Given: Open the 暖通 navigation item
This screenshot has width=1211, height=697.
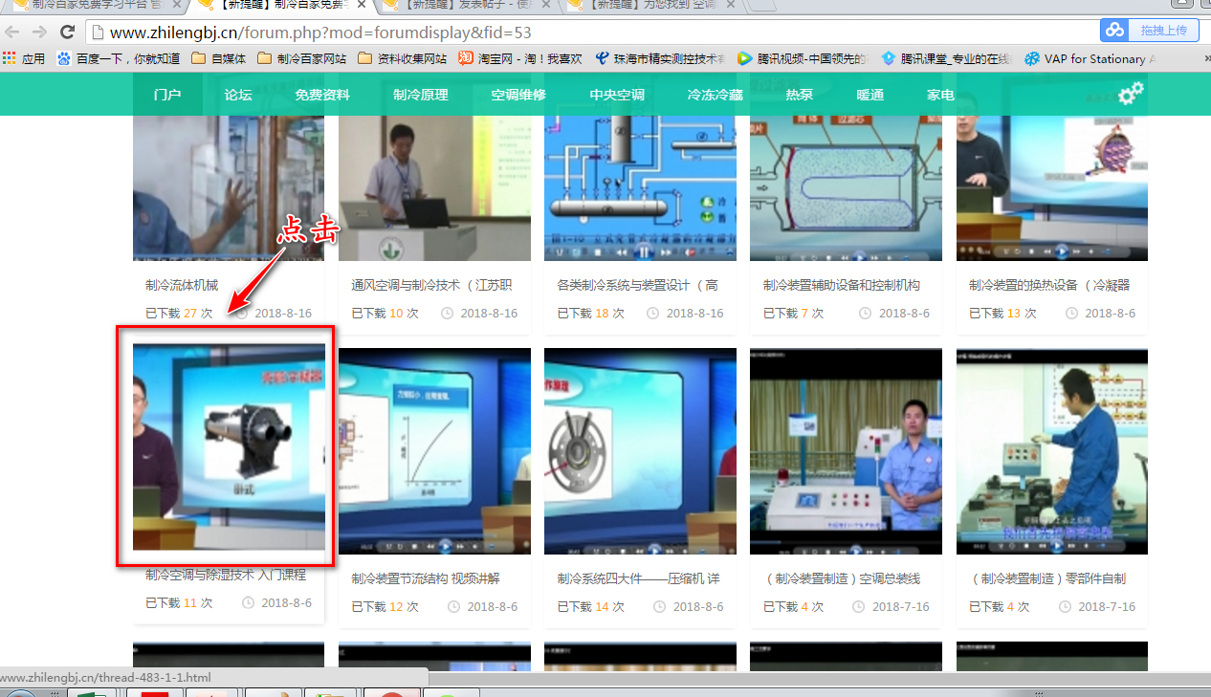Looking at the screenshot, I should pos(870,95).
